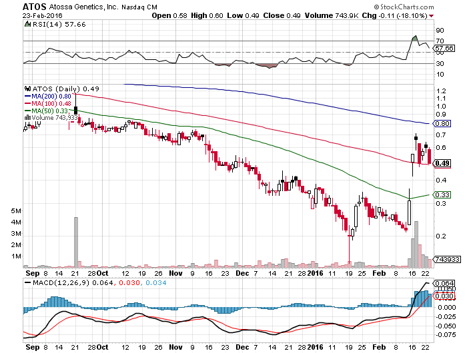Click the MA(100) 0.48 legend entry

pos(47,103)
